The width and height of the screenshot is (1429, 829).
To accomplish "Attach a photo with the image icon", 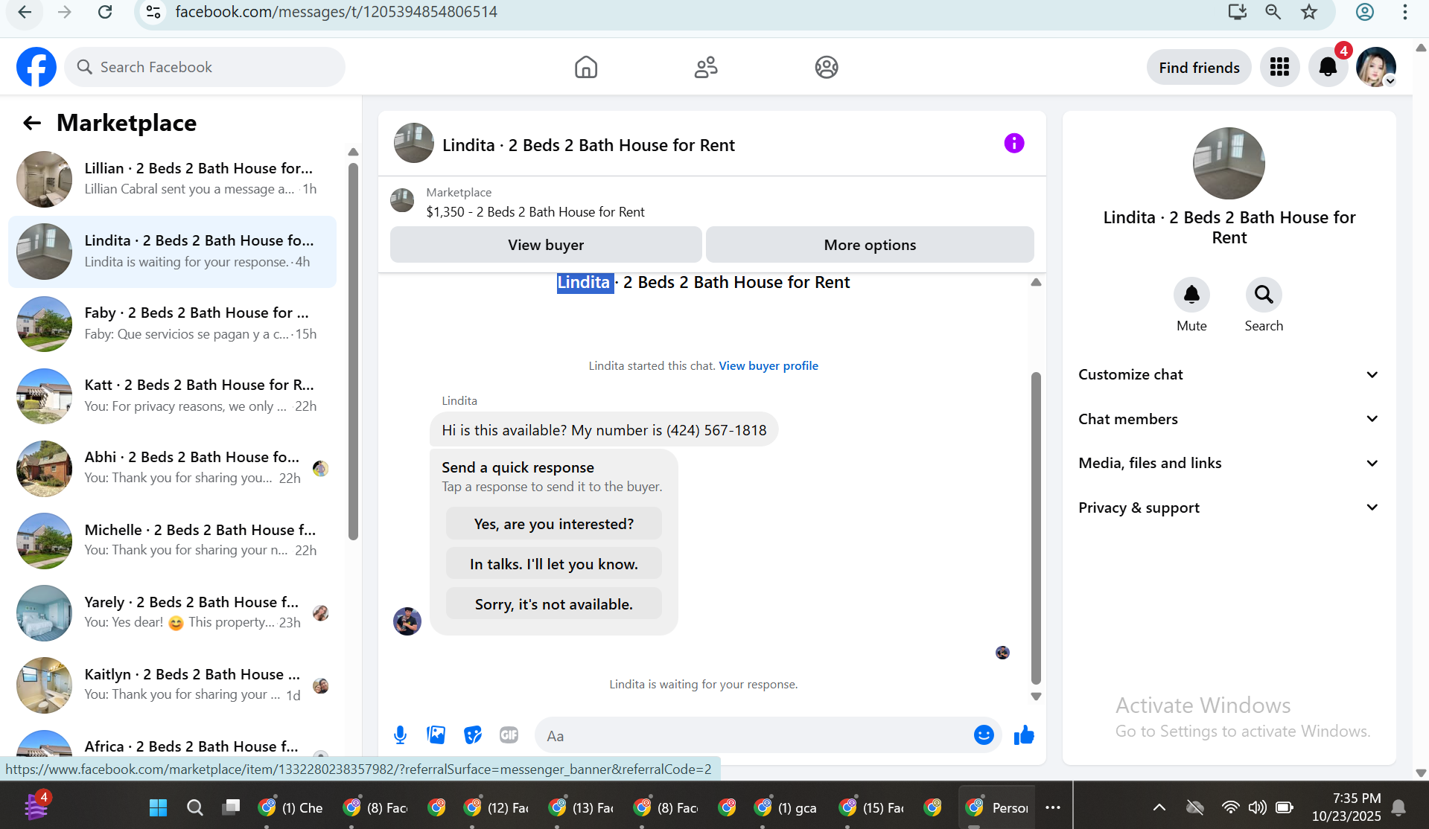I will 436,735.
